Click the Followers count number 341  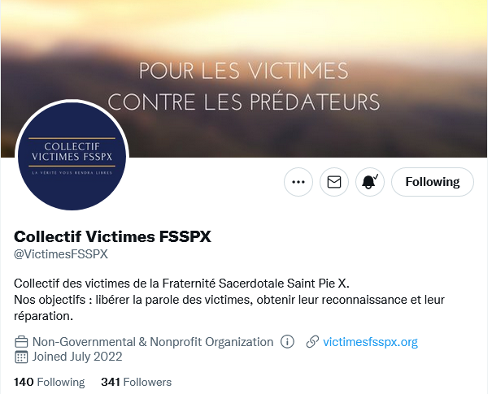[x=111, y=382]
